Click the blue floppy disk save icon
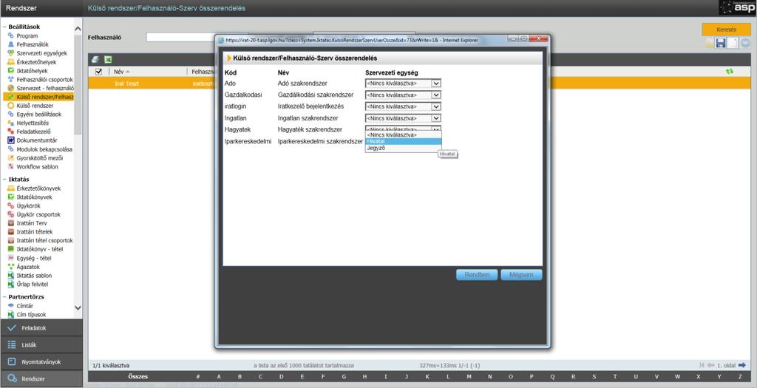The height and width of the screenshot is (388, 757). click(721, 44)
